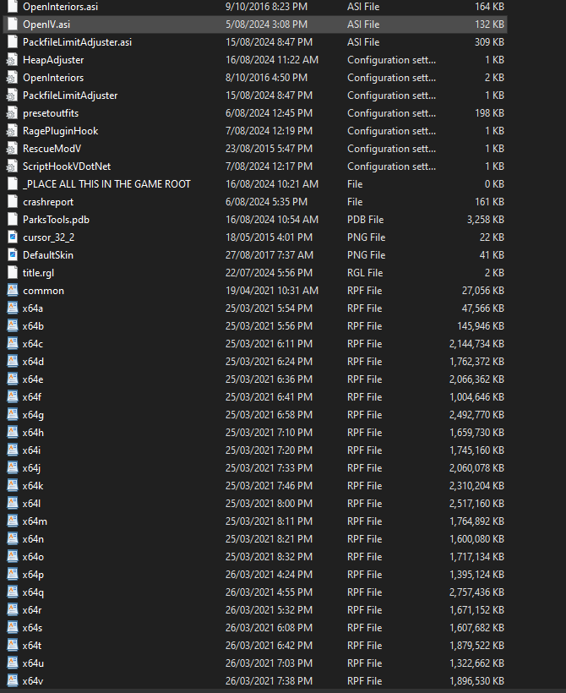
Task: Click the DefaultSkin PNG image icon
Action: 13,255
